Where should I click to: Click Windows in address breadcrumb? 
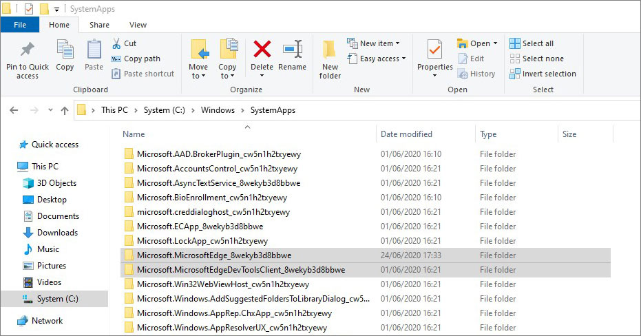(218, 110)
